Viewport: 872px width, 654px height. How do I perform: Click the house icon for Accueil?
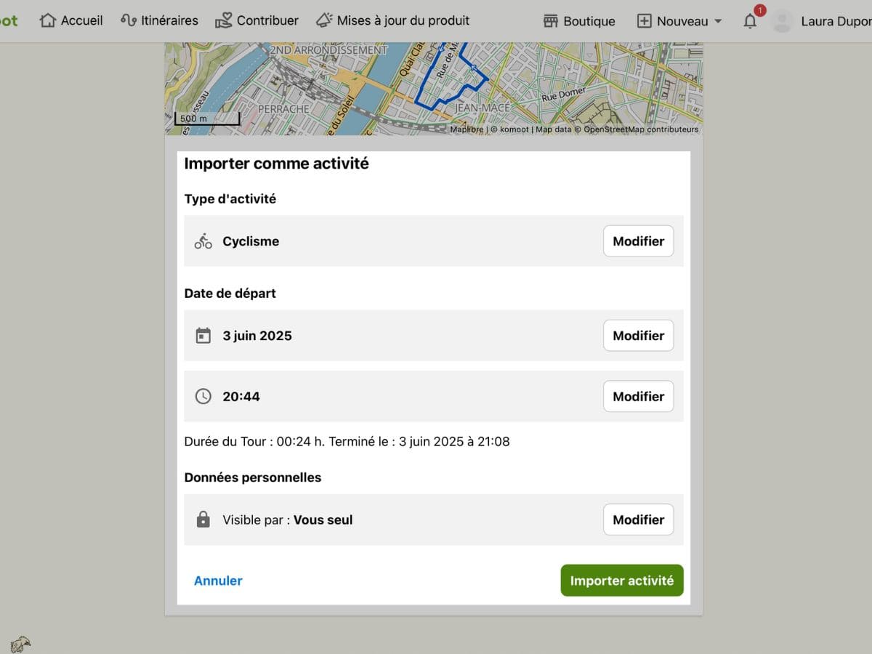[48, 20]
